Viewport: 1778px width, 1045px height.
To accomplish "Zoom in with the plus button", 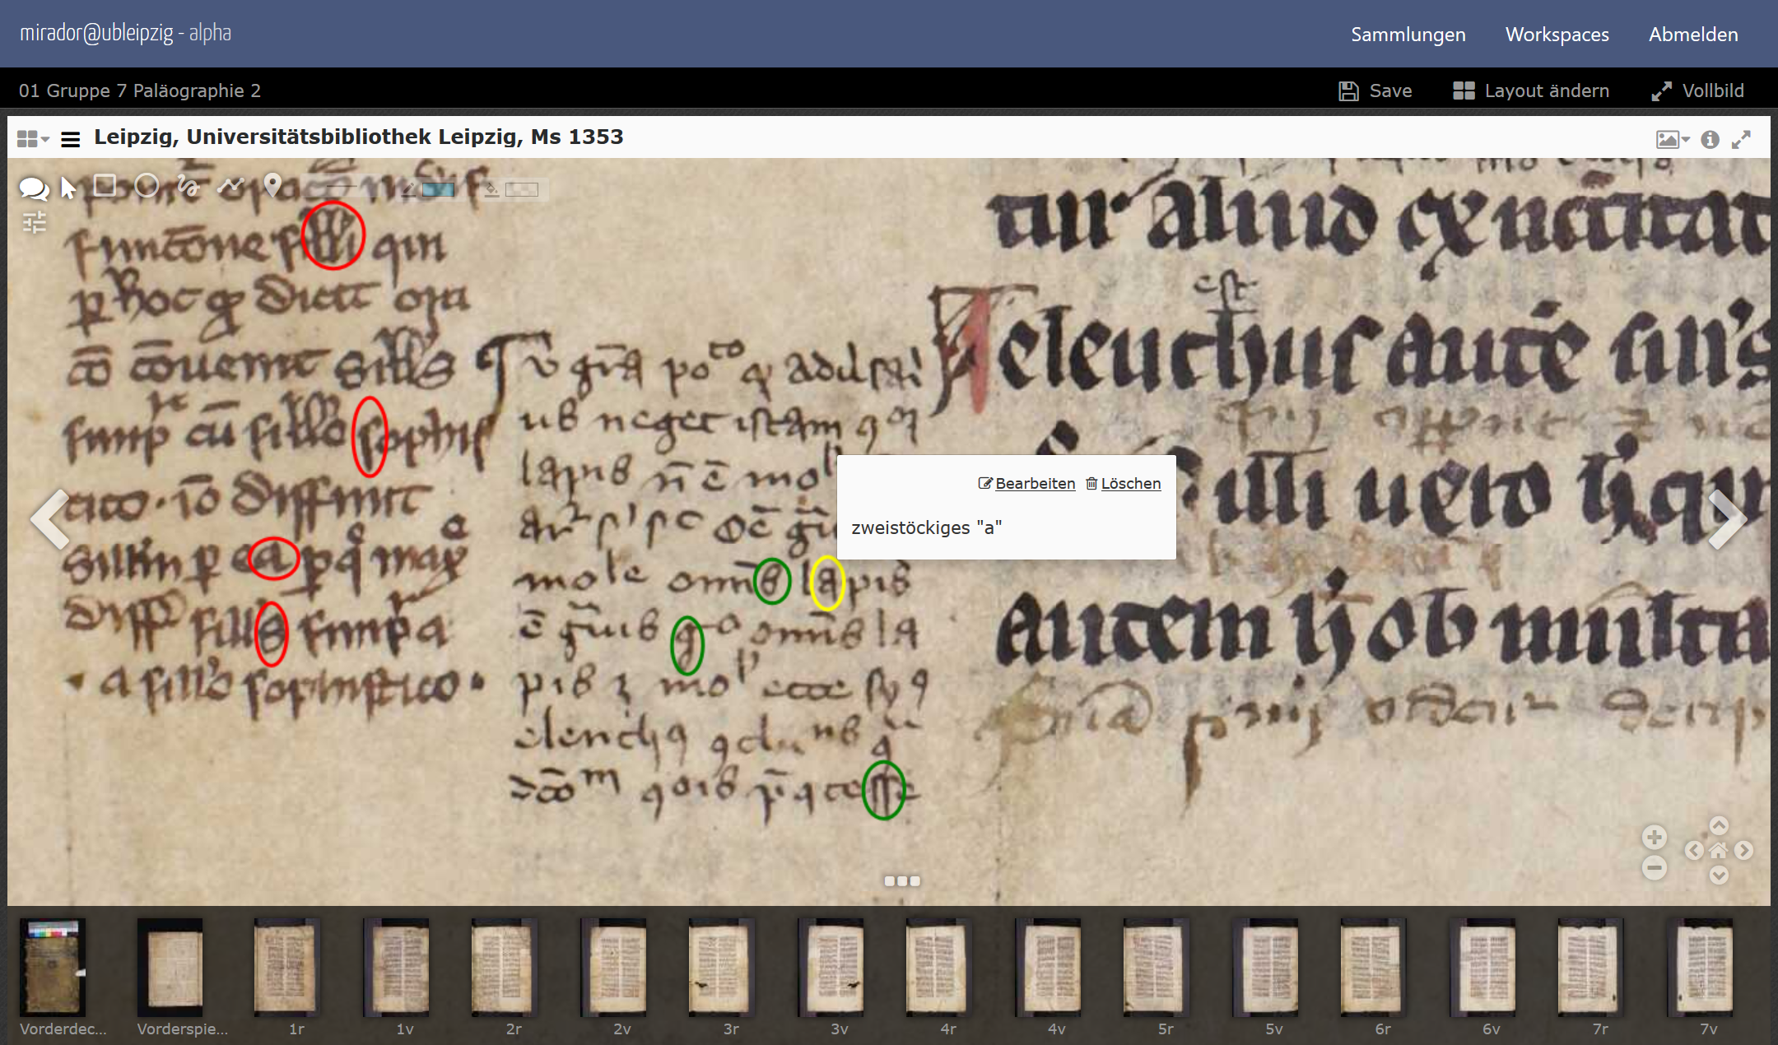I will (1654, 838).
